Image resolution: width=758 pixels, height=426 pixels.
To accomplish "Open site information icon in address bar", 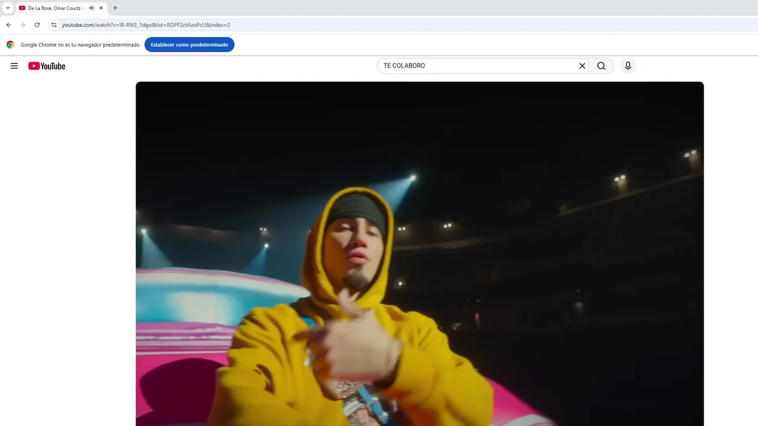I will 54,25.
